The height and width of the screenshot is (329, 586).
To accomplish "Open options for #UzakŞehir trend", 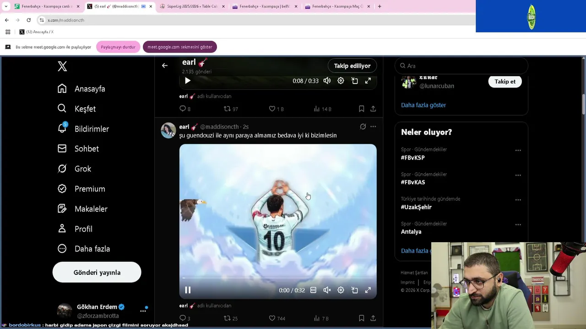I will (x=518, y=200).
